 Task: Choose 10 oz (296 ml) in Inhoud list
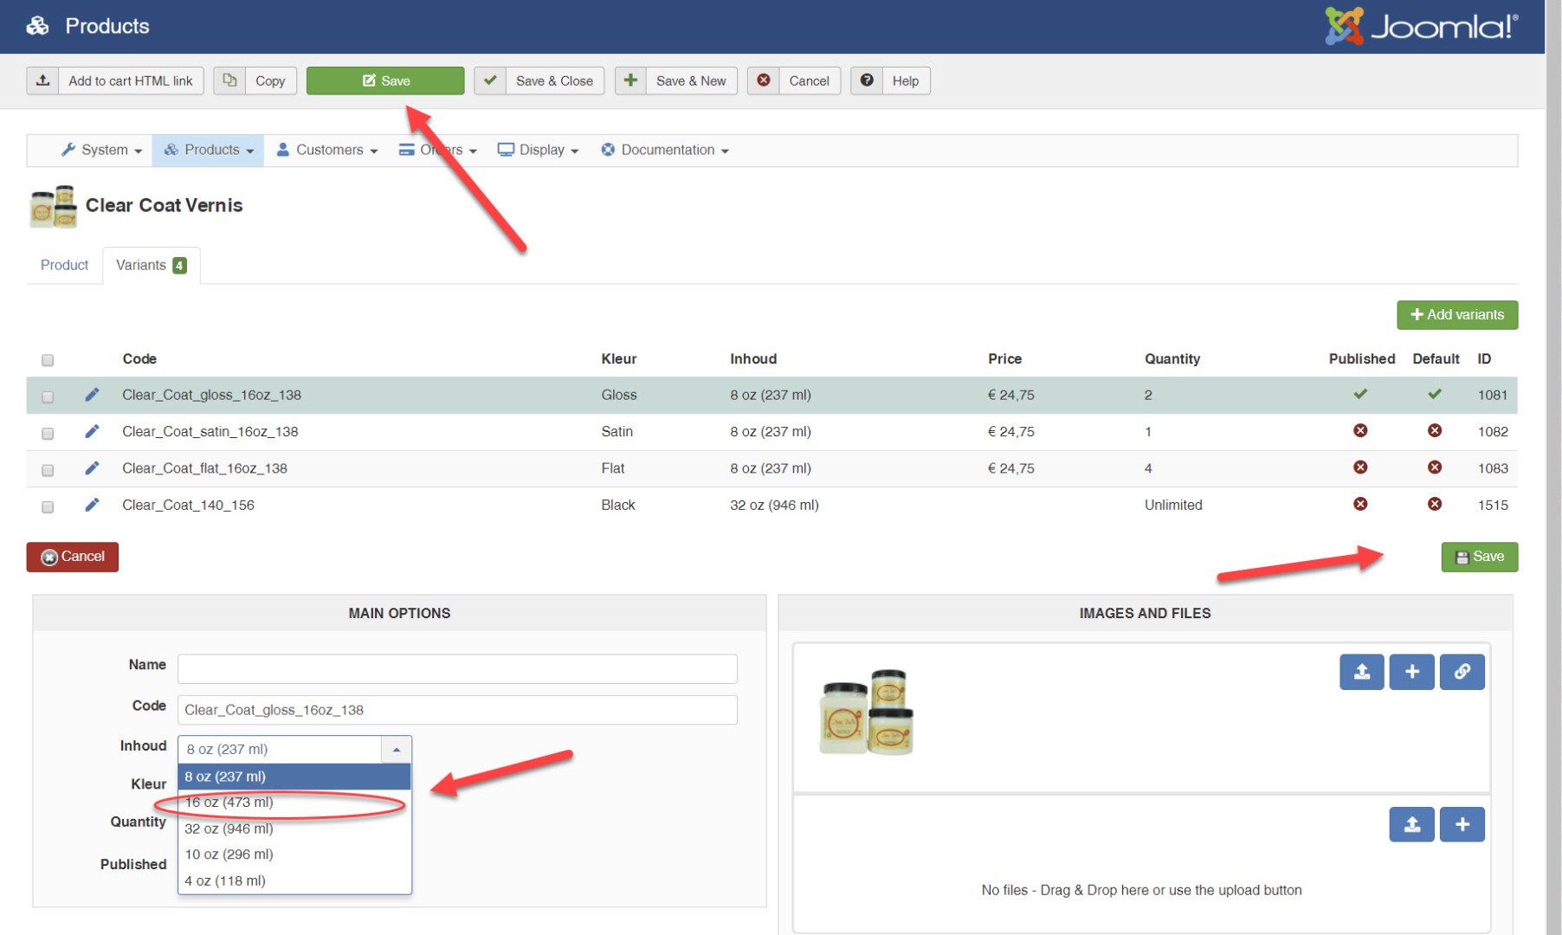tap(294, 854)
